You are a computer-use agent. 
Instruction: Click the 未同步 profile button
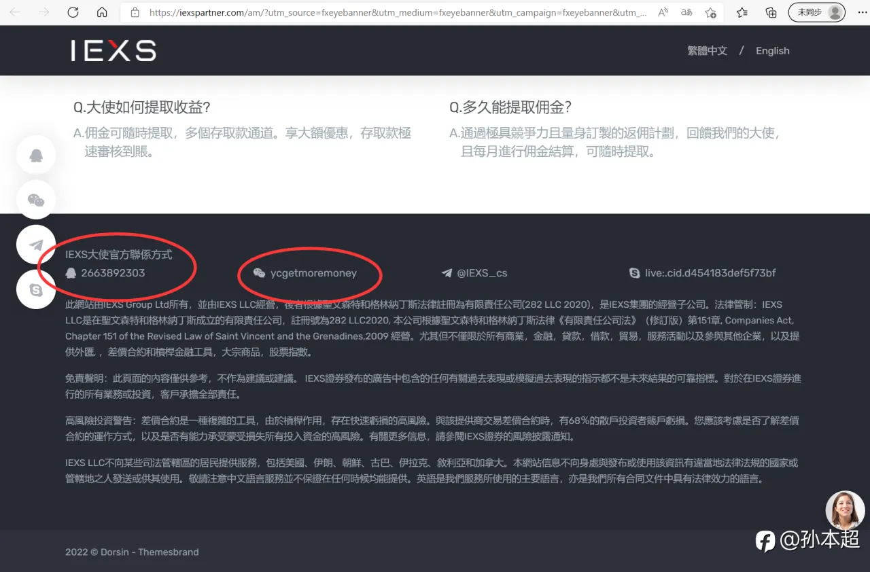pyautogui.click(x=817, y=12)
